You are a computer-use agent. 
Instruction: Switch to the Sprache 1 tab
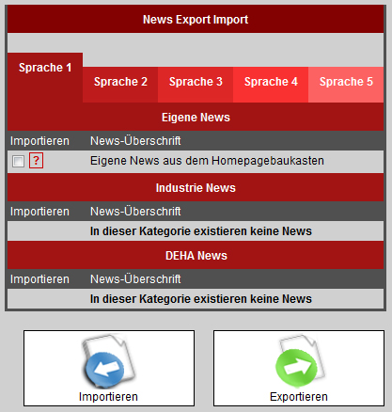tap(45, 68)
